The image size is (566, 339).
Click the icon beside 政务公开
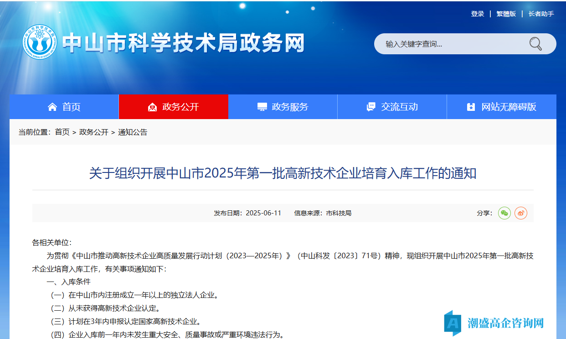153,107
